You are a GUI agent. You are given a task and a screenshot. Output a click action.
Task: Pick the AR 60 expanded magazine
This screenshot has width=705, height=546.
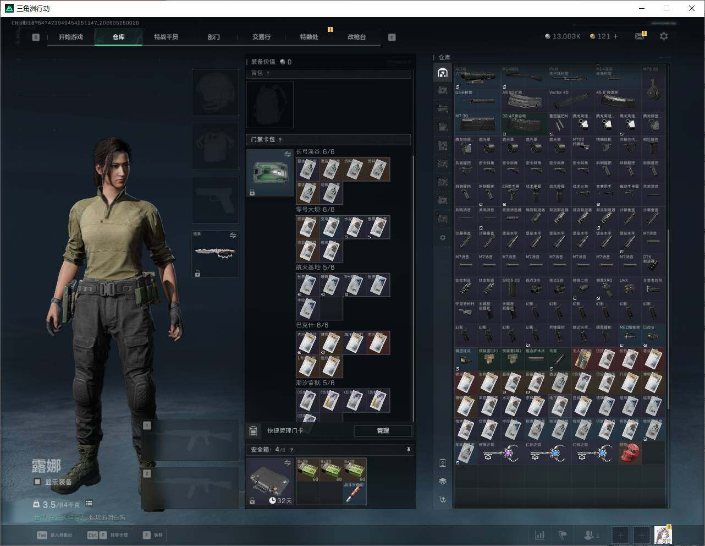(x=524, y=101)
